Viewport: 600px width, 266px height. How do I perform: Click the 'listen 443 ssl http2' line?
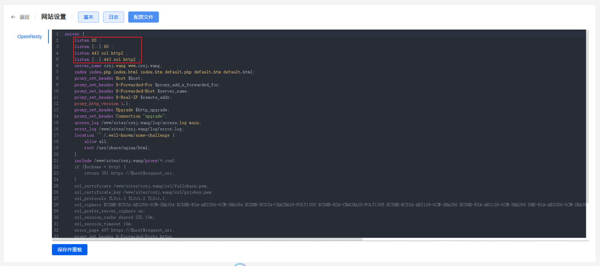click(101, 53)
